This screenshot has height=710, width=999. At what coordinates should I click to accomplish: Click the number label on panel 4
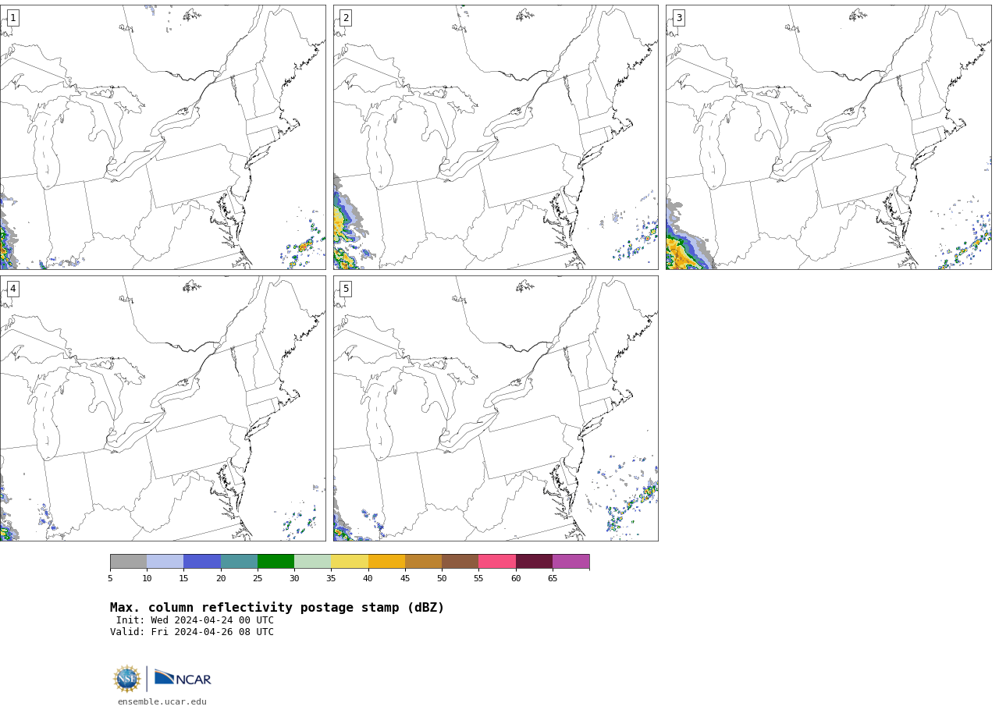[x=12, y=289]
